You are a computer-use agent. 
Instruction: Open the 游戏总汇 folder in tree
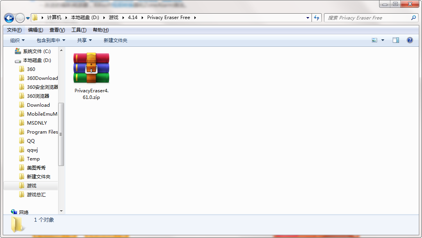tap(36, 195)
